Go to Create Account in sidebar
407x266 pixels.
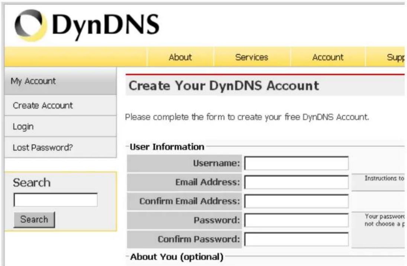pyautogui.click(x=61, y=105)
